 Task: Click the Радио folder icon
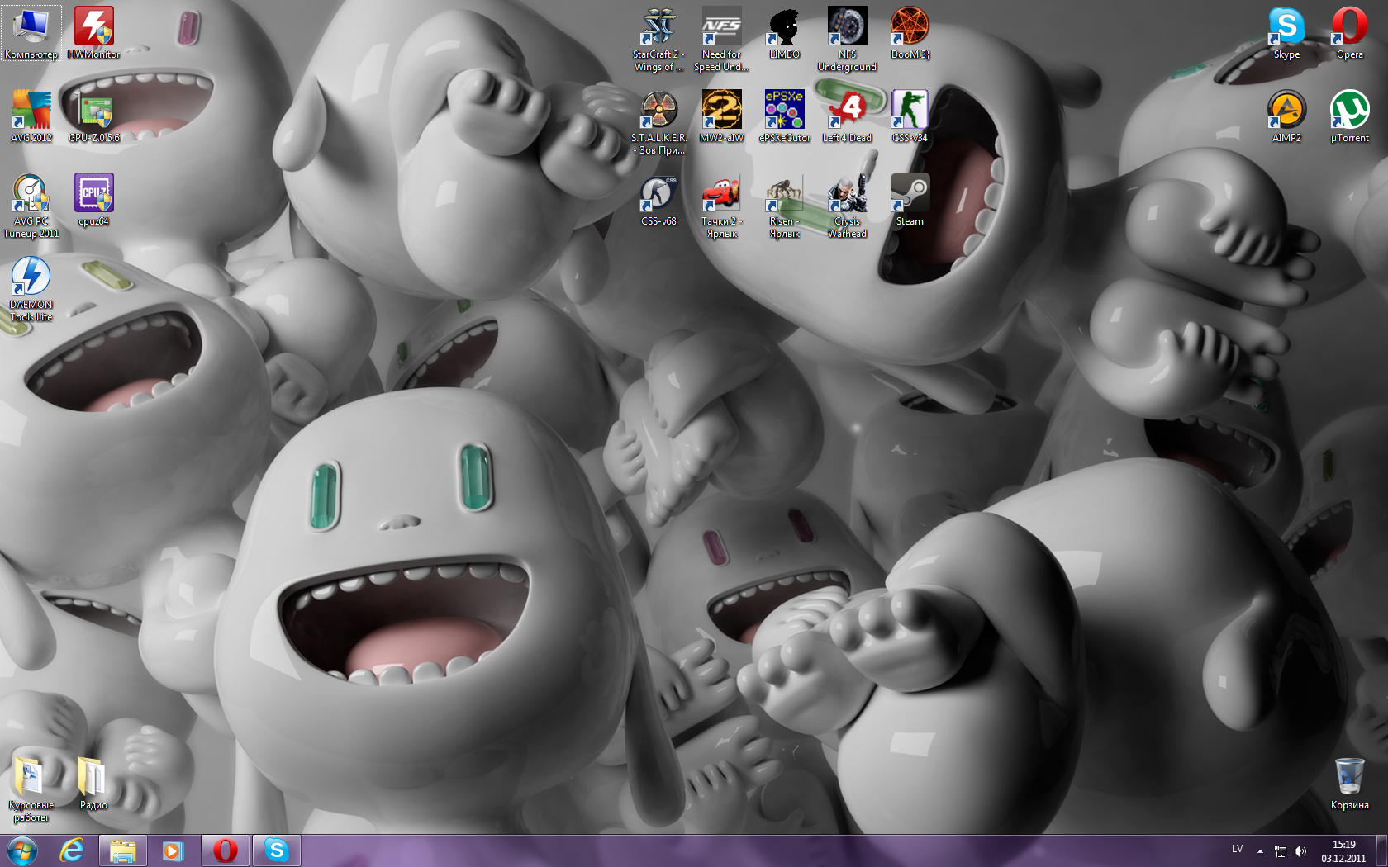(93, 784)
